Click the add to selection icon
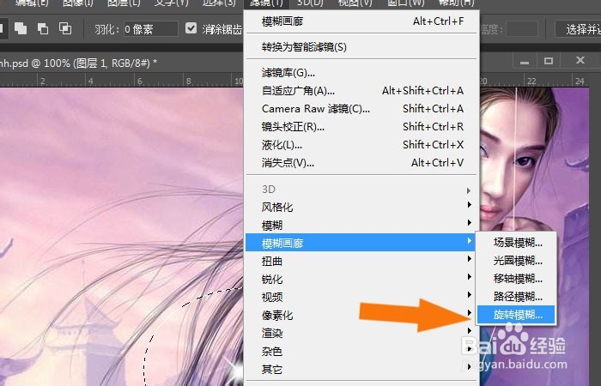 (x=21, y=28)
